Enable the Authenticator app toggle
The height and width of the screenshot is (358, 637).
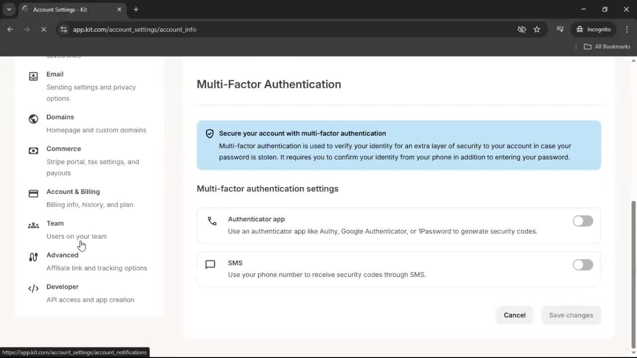[582, 221]
